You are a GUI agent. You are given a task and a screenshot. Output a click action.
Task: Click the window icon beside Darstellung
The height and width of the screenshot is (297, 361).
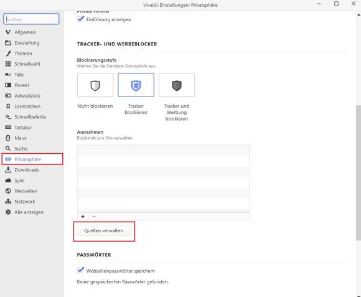tap(8, 42)
